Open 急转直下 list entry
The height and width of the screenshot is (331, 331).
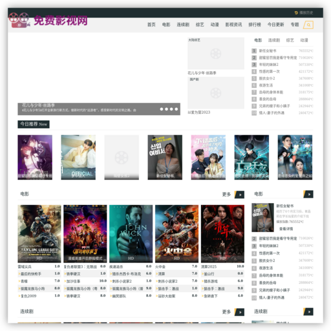pos(211,296)
